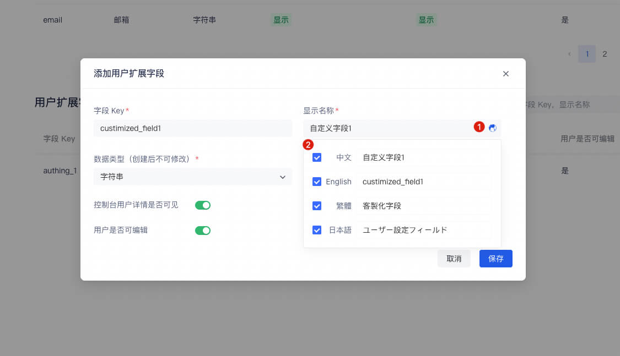Click the chevron arrow on the data type selector
620x356 pixels.
(x=283, y=177)
